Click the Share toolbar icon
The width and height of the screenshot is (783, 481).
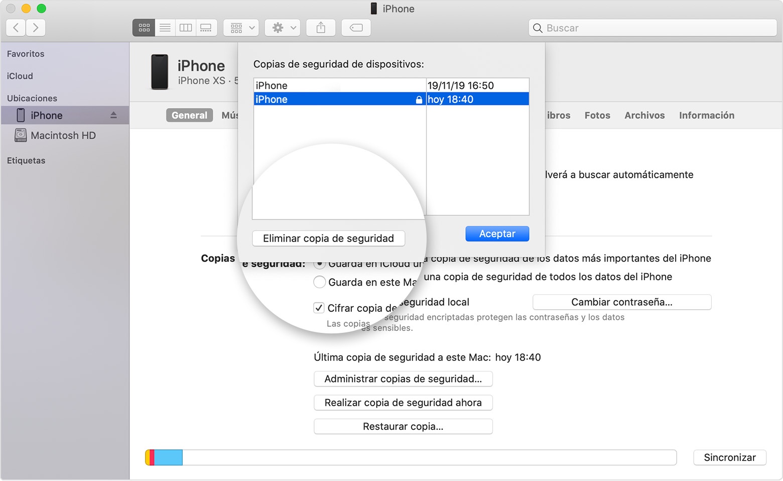321,28
